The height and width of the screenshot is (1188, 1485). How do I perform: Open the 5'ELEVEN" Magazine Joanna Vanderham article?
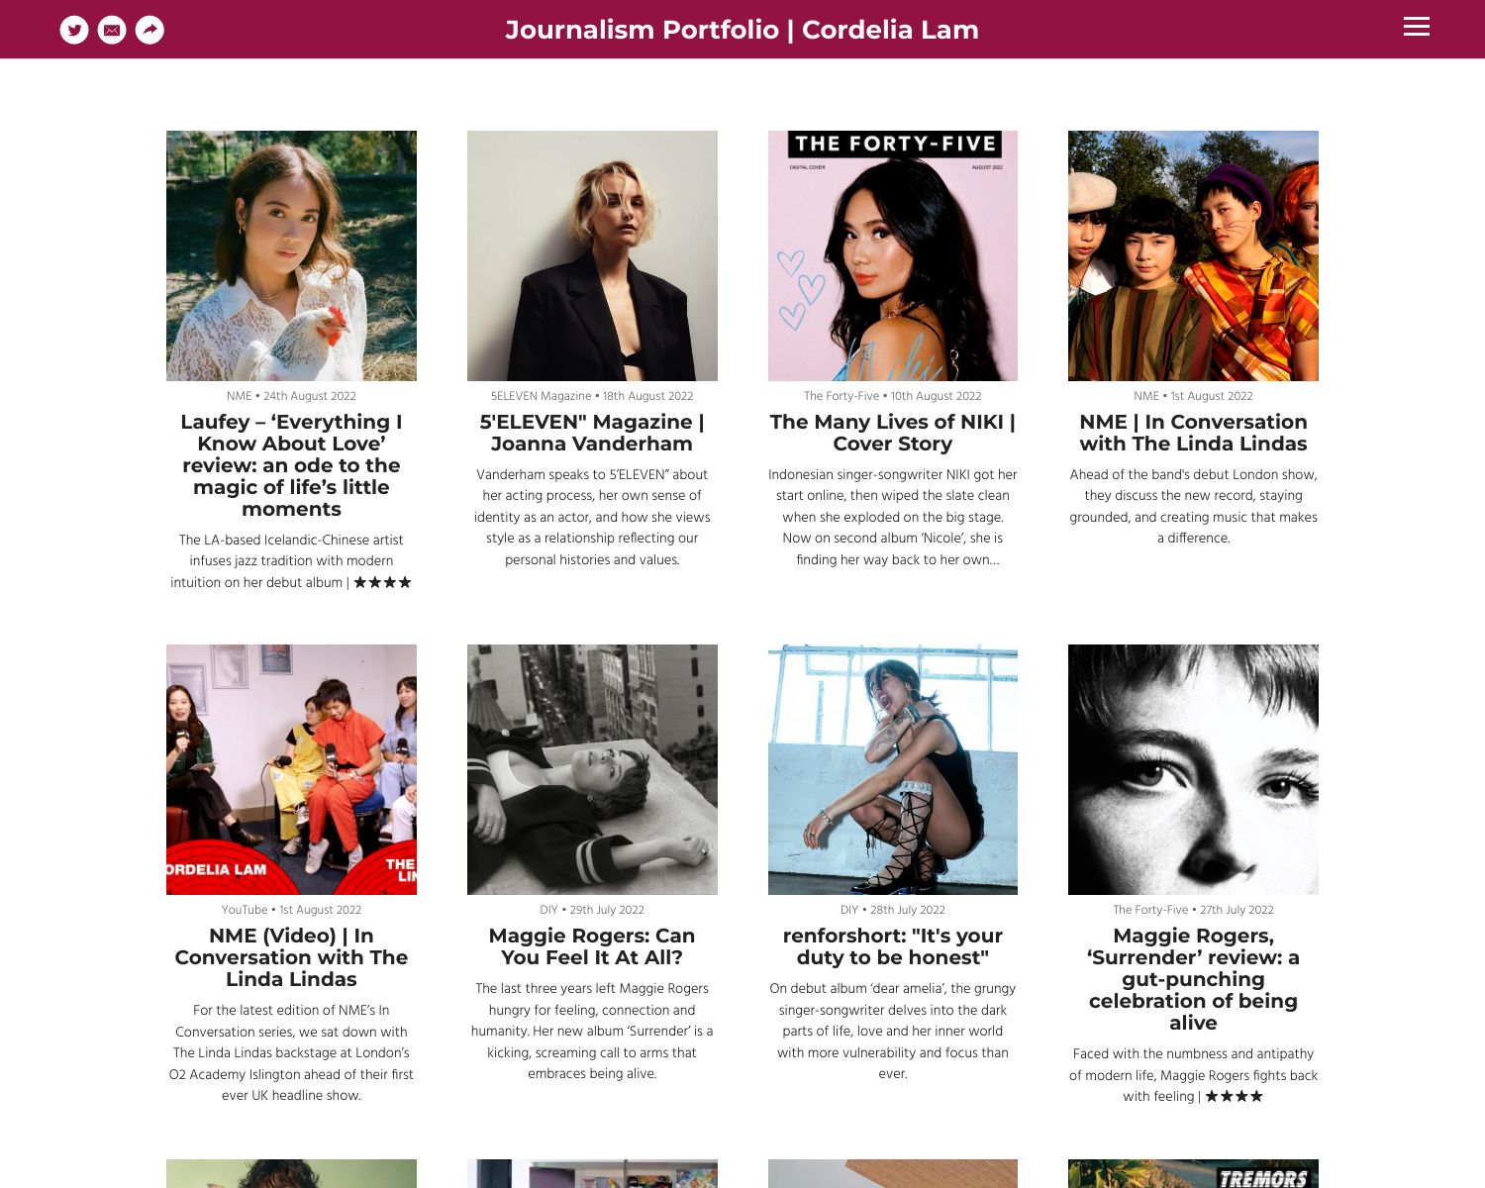592,433
